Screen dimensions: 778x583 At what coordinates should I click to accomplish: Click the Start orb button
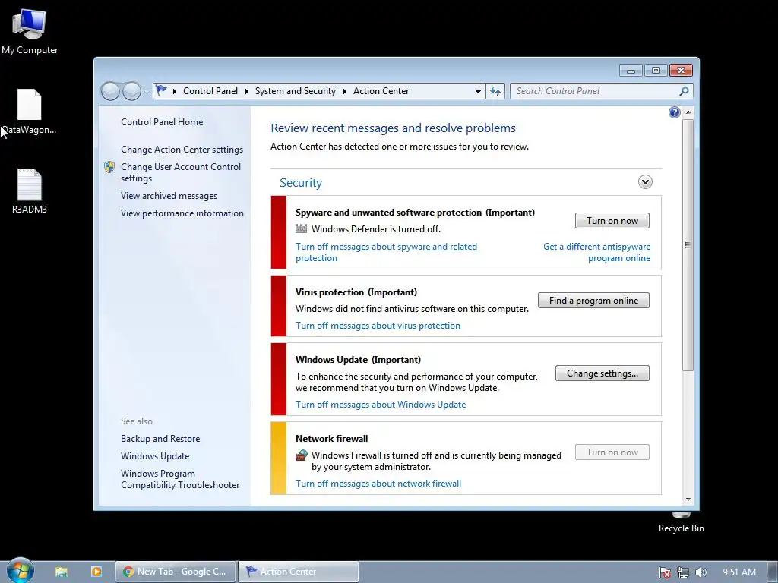click(x=21, y=571)
